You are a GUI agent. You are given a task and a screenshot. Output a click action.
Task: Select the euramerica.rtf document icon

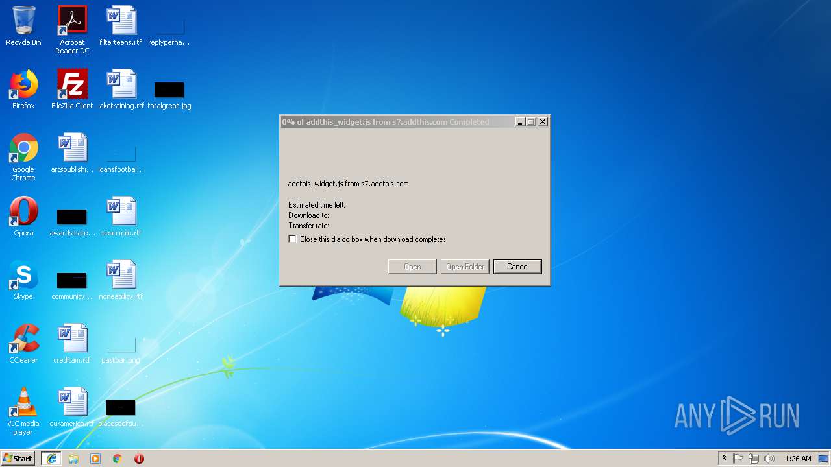72,407
